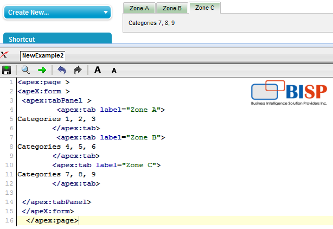Click the Zone B label text in code
333x229 pixels.
point(142,137)
